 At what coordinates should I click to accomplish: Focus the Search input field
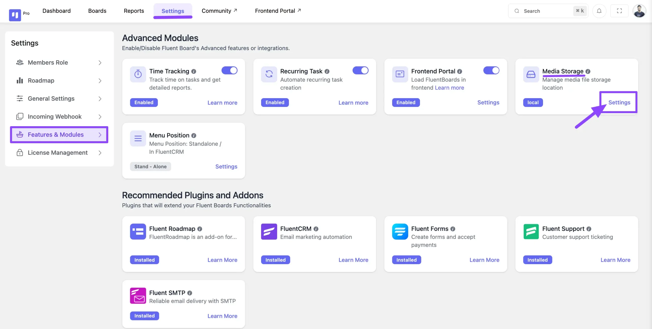[x=548, y=11]
